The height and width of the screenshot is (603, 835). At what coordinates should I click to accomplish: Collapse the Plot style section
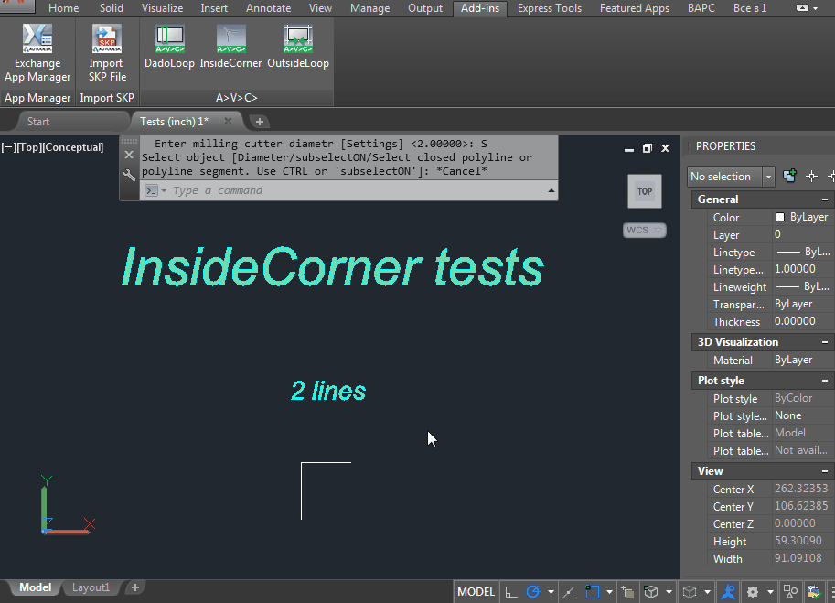[x=825, y=381]
